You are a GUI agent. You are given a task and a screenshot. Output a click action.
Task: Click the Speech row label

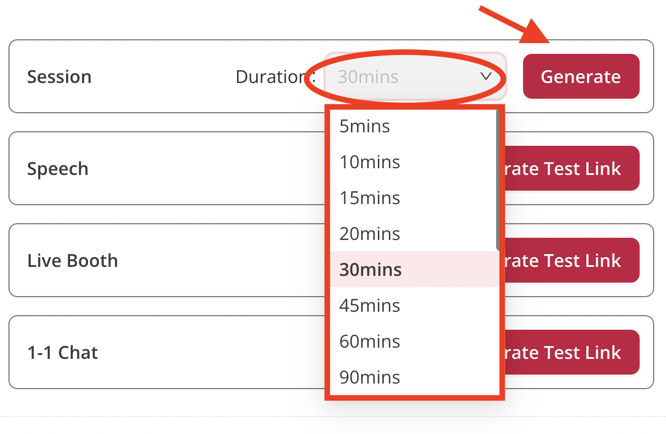58,169
